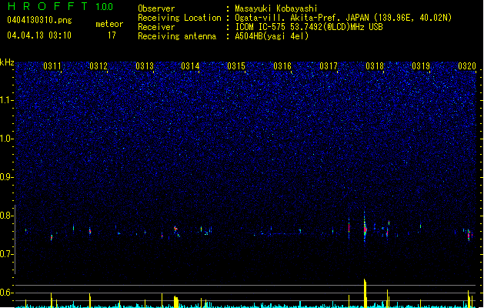
Task: Click the 0315 time marker
Action: [236, 66]
